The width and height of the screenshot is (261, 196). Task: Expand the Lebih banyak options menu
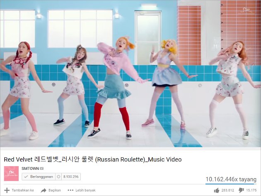tap(82, 190)
